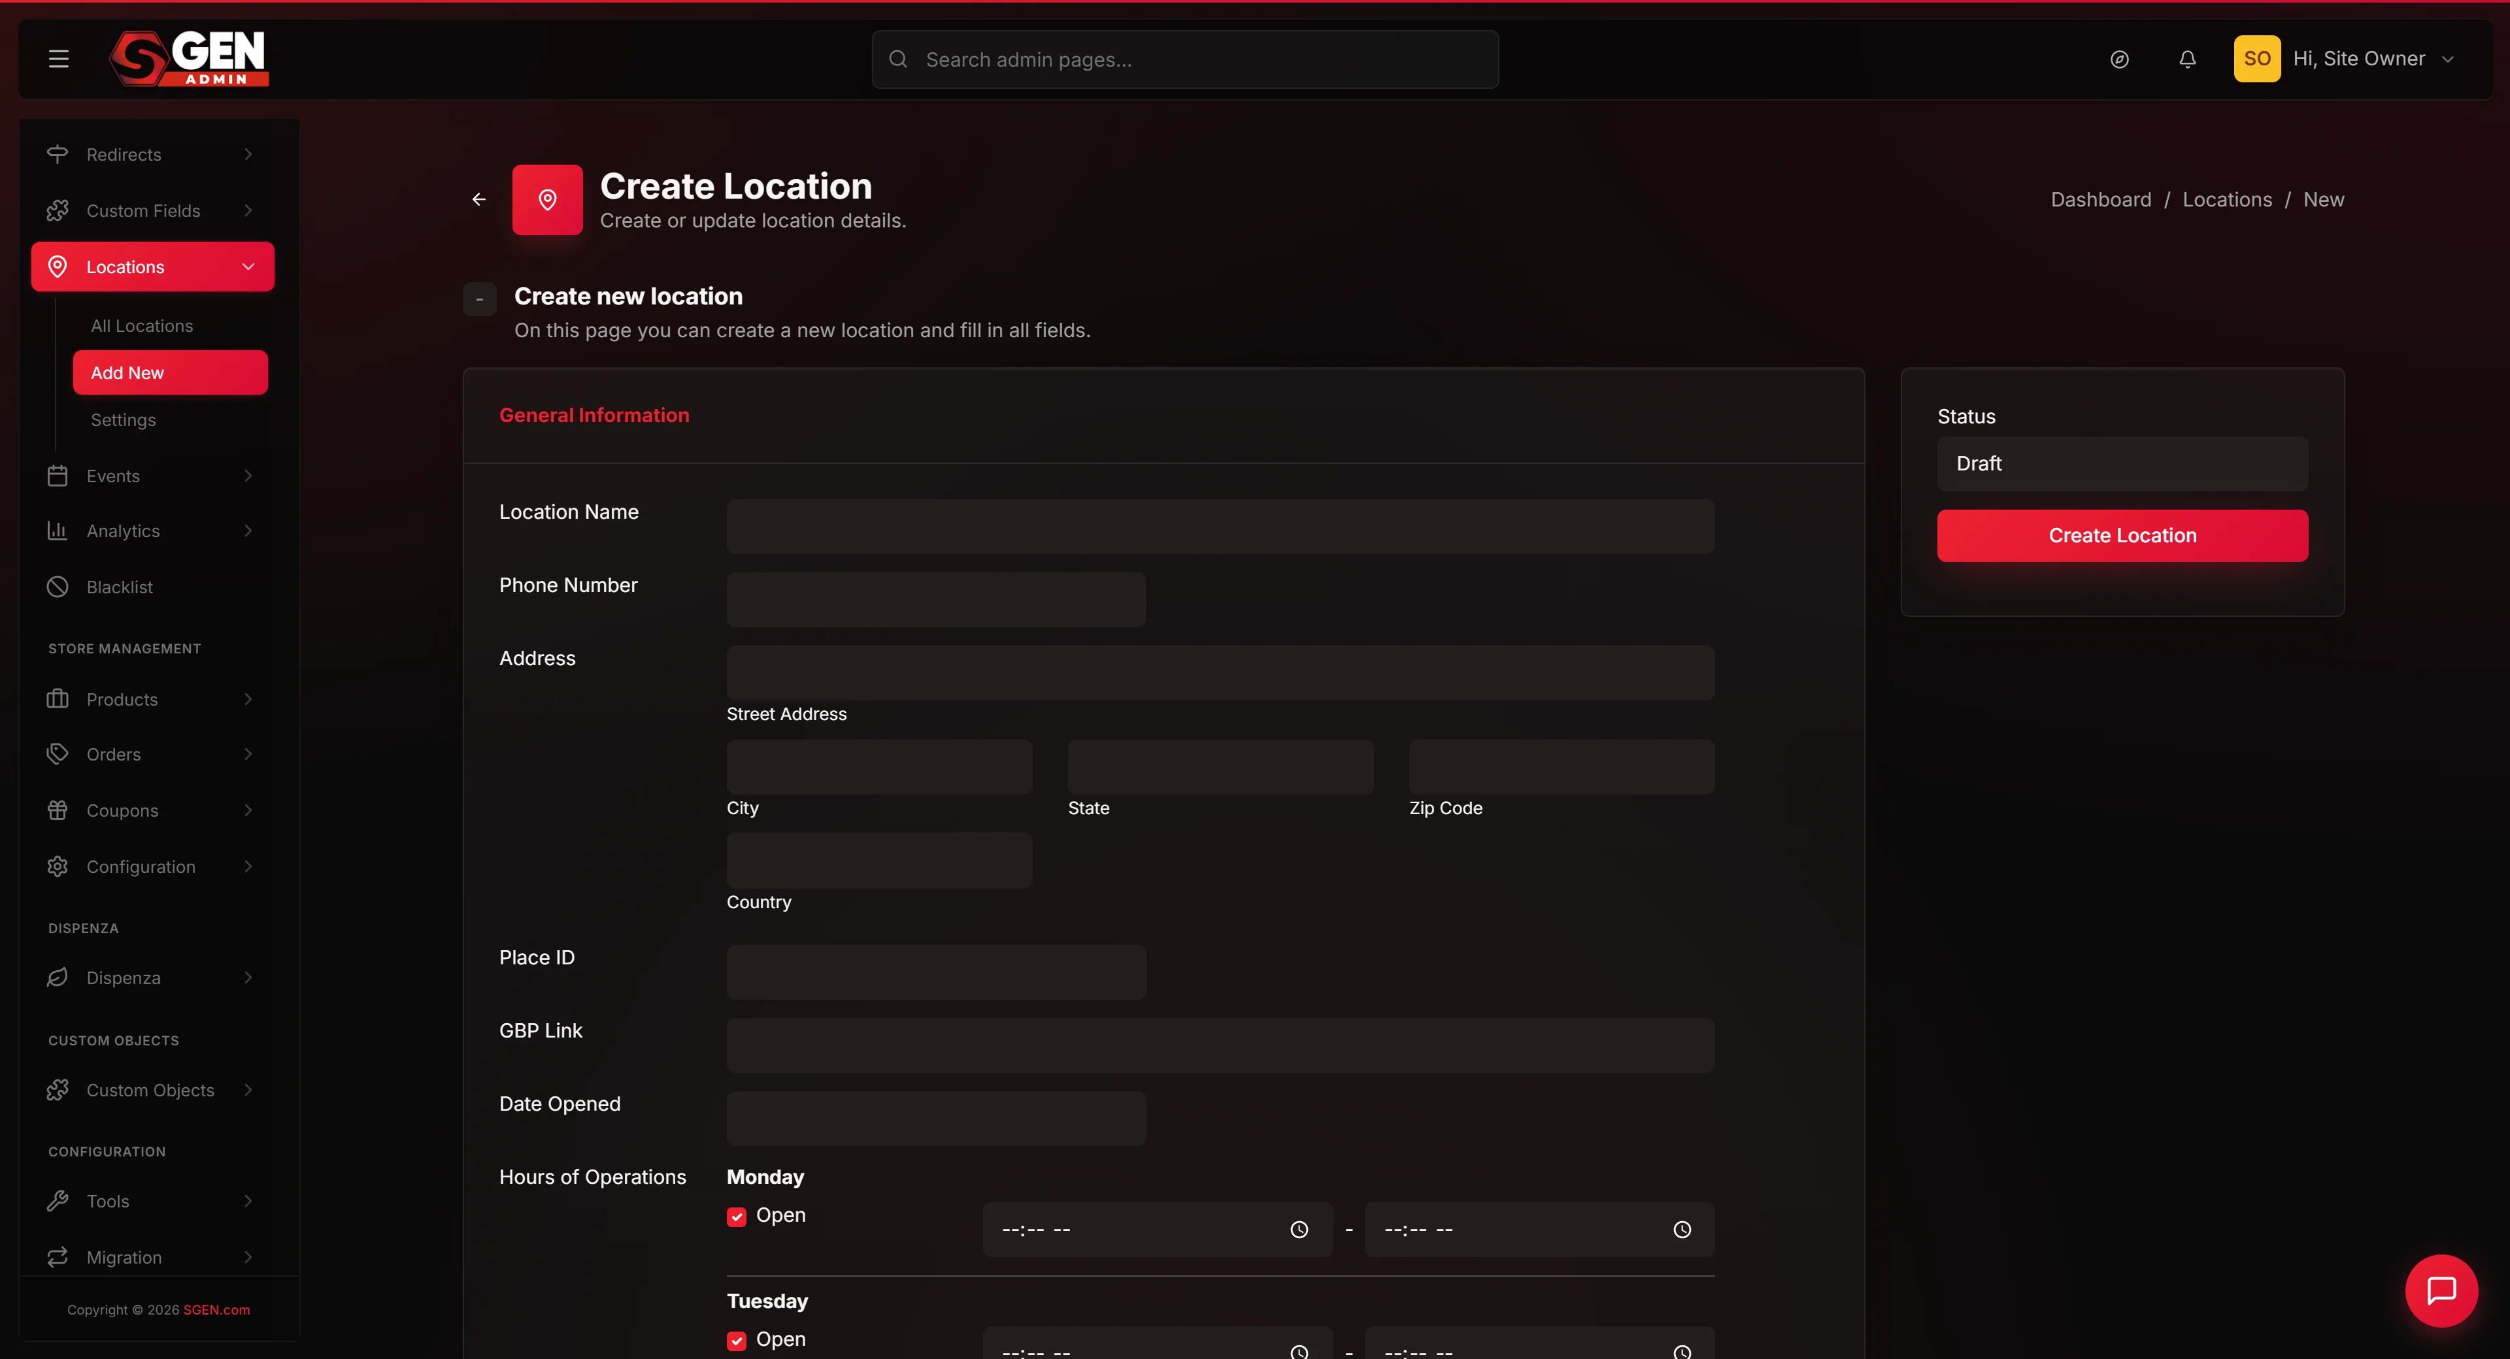Viewport: 2510px width, 1359px height.
Task: Click the Redirects signpost icon
Action: pyautogui.click(x=58, y=154)
